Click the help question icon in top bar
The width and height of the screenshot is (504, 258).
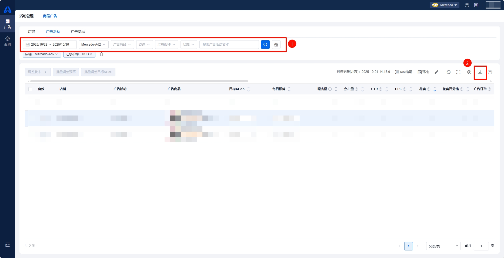click(x=467, y=5)
